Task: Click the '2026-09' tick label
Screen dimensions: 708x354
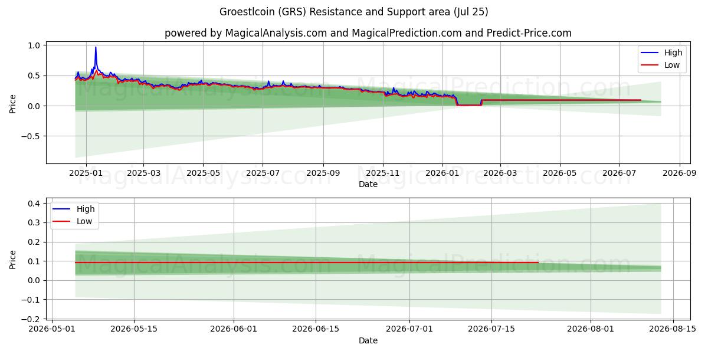Action: (x=680, y=173)
